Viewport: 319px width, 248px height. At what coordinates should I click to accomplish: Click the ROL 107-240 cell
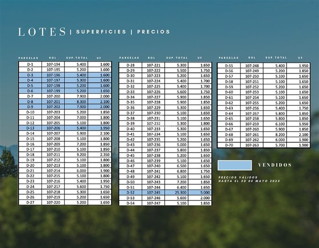pos(153,166)
